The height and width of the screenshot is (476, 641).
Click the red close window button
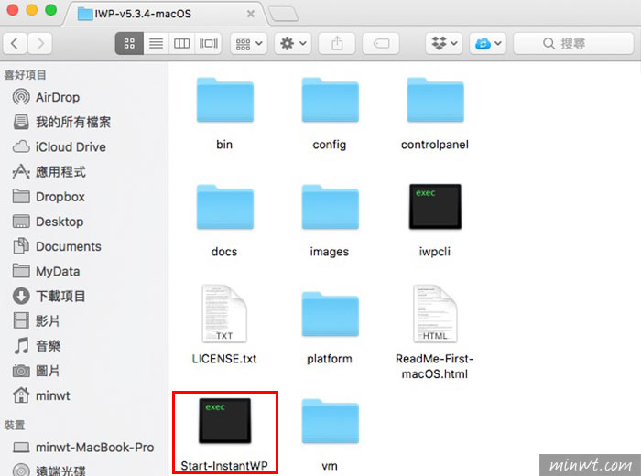tap(13, 9)
